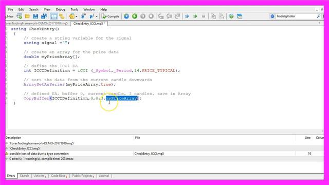This screenshot has height=185, width=329.
Task: Switch to the Journal tab
Action: tap(104, 176)
